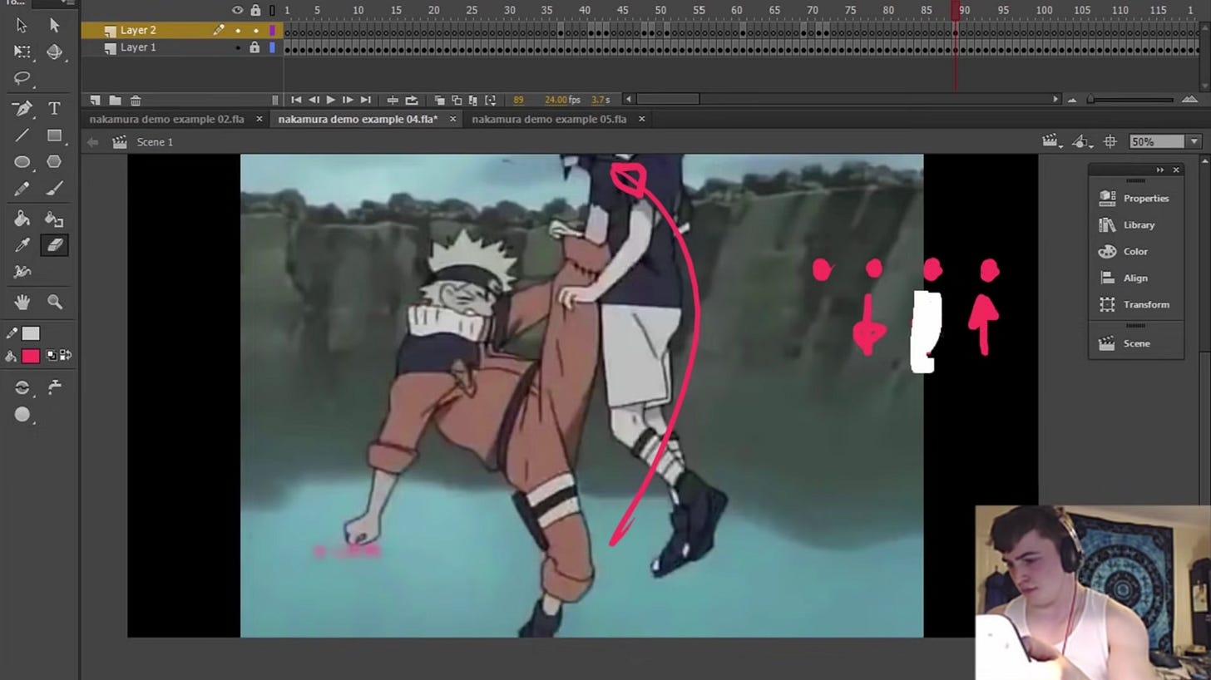Image resolution: width=1211 pixels, height=680 pixels.
Task: Close the nakamura demo example 04.fla tab
Action: 453,119
